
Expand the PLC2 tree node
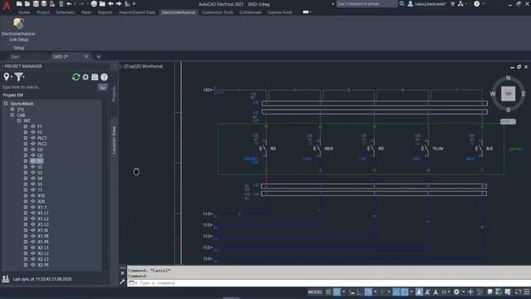pyautogui.click(x=26, y=144)
